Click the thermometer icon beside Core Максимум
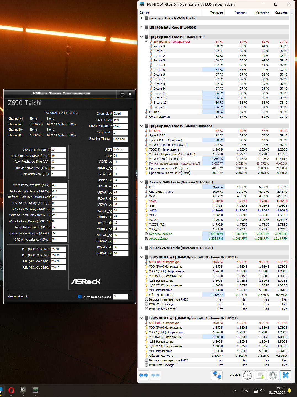297x397 pixels. [147, 117]
